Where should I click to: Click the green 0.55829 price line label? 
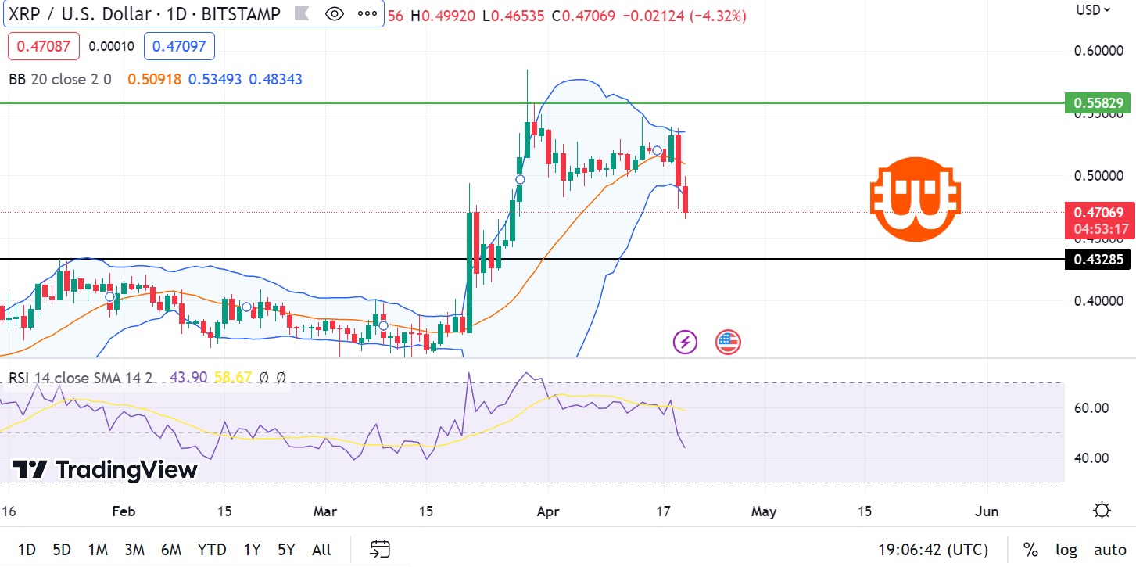point(1098,102)
